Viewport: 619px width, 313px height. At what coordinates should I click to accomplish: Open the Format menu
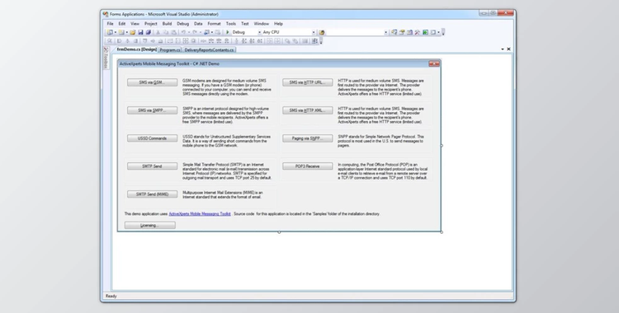click(x=214, y=24)
